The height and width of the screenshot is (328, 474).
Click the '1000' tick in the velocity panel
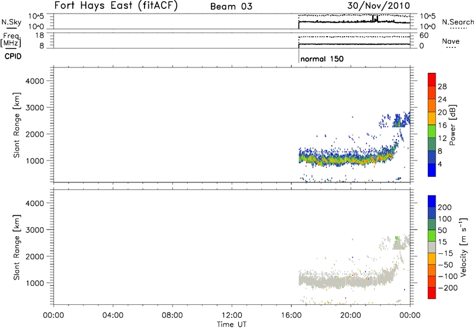click(x=35, y=283)
